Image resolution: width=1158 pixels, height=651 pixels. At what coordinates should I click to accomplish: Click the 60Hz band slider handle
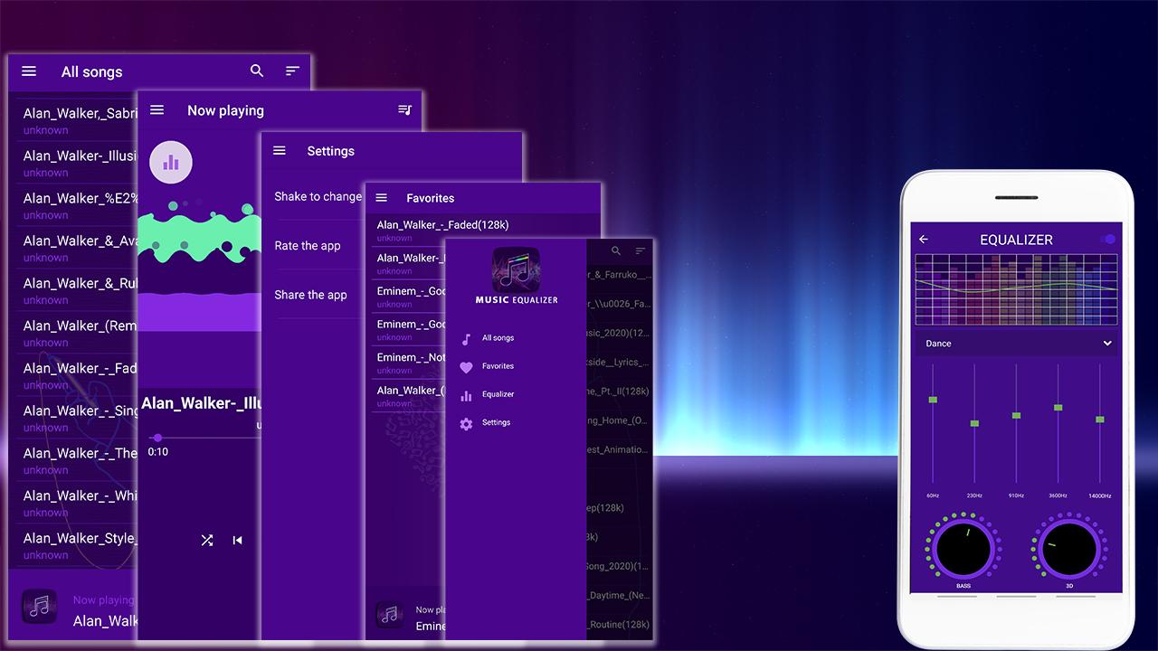(x=933, y=400)
